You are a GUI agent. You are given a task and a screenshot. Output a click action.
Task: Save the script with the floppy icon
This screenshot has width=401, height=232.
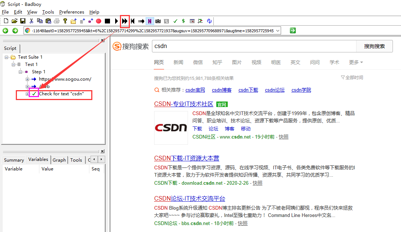tap(23, 21)
